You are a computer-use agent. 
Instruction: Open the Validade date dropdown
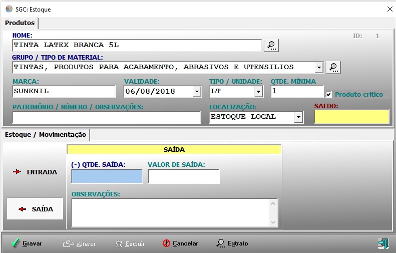197,92
